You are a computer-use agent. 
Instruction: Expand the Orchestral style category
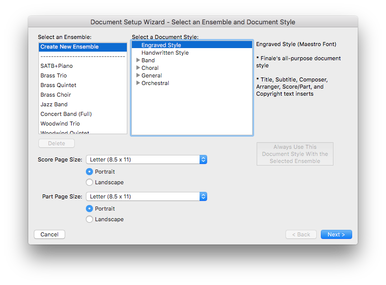(138, 83)
